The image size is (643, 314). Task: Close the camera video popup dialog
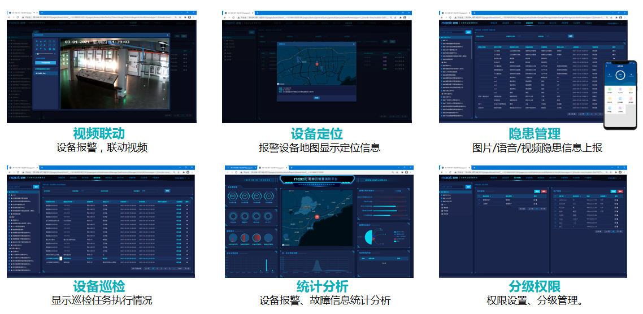(167, 35)
